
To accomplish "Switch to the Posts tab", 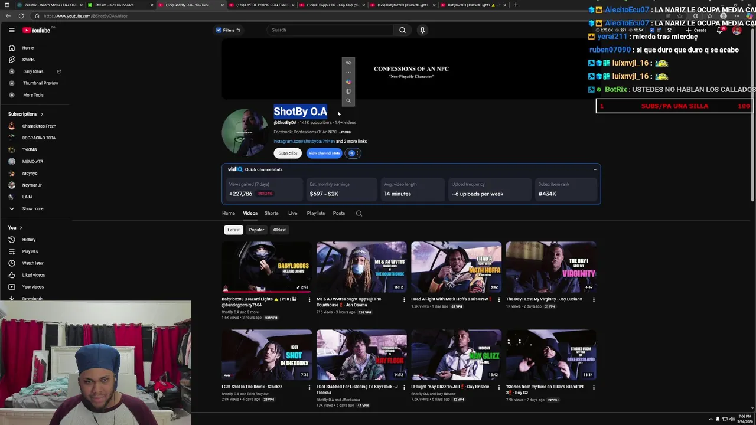I will (x=338, y=213).
